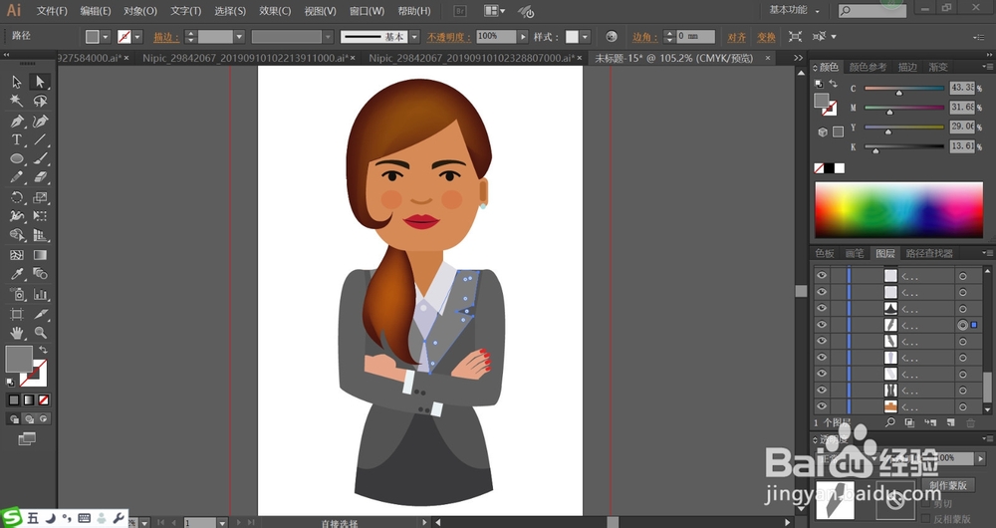Click the Locate Object magnifier in Layers panel
Screen dimensions: 996x528
(889, 422)
